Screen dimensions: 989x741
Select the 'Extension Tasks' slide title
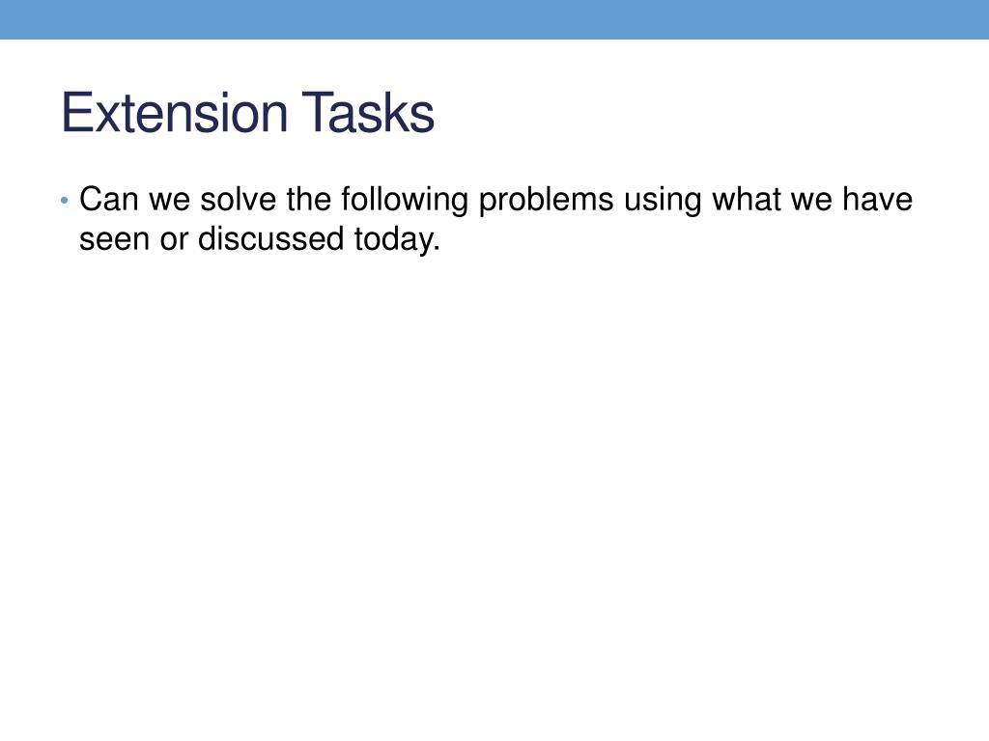(x=248, y=112)
